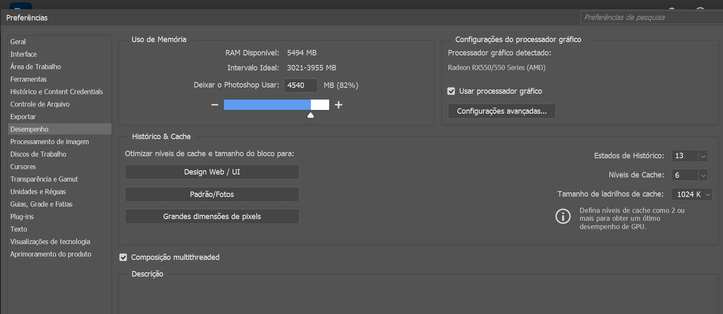Toggle Composição multithreaded checkbox
The width and height of the screenshot is (723, 314).
tap(123, 257)
